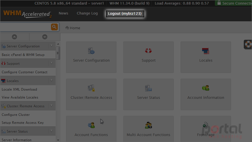Open Server Information link
Screen dimensions: 252x142
coord(16,140)
